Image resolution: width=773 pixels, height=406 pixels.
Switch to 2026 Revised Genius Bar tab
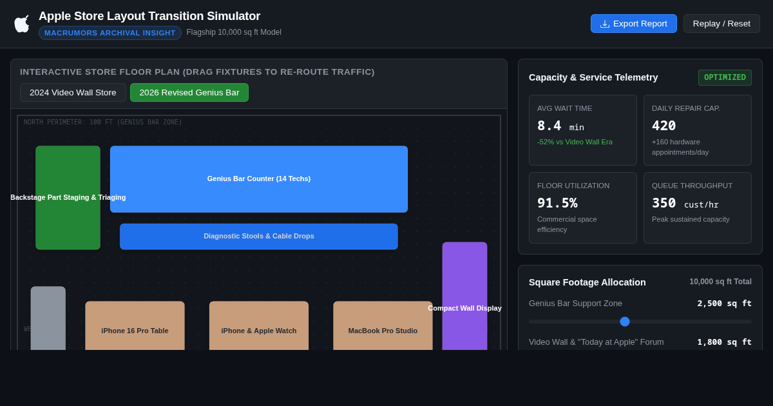pos(189,92)
